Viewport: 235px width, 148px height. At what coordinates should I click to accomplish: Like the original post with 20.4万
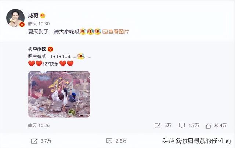click(208, 126)
